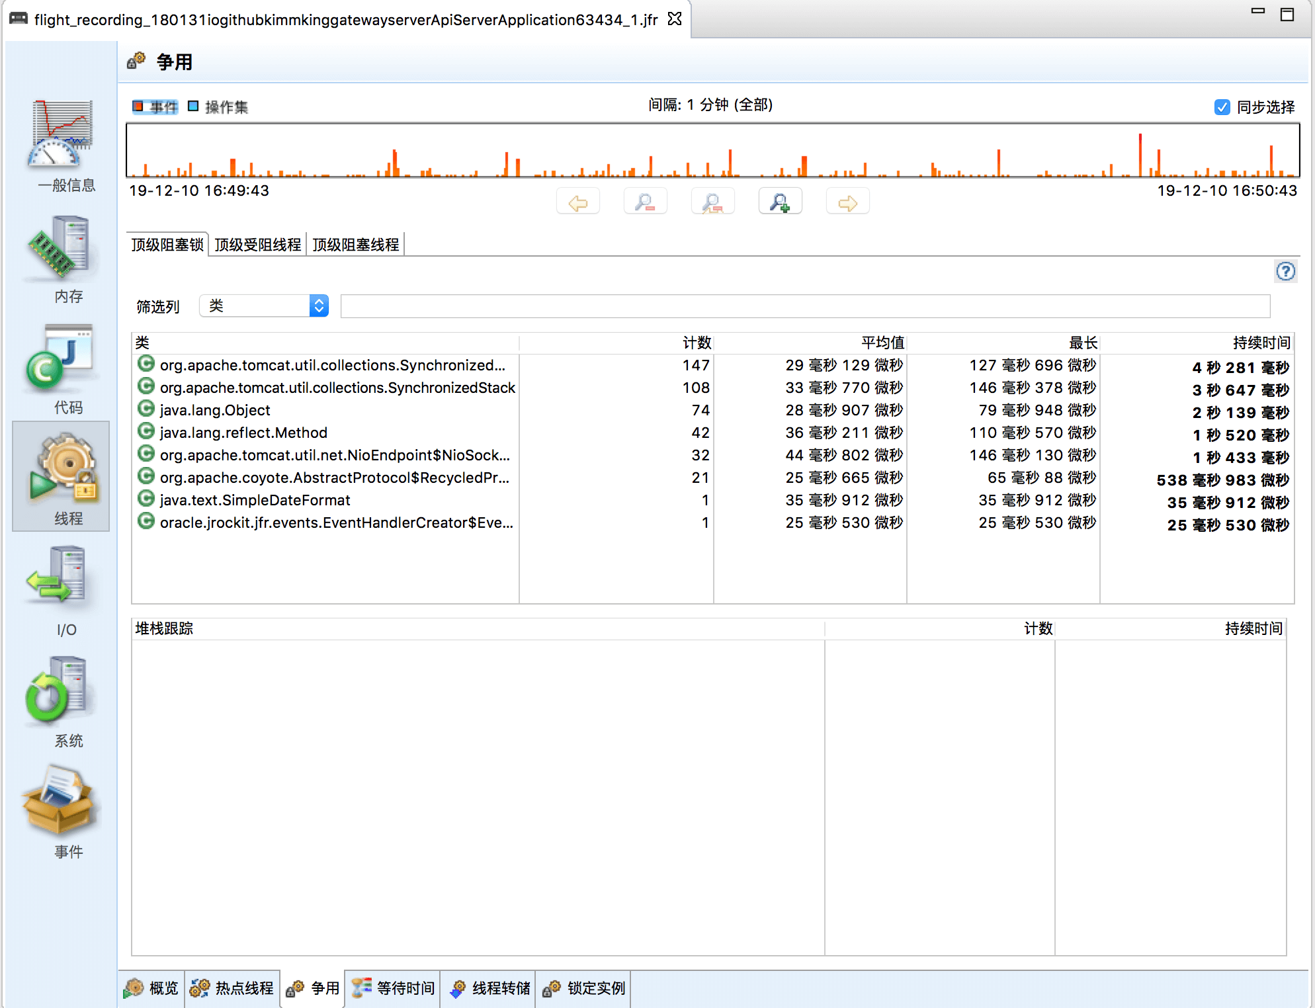
Task: Switch to the 顶级受阻线程 tab
Action: pyautogui.click(x=257, y=245)
